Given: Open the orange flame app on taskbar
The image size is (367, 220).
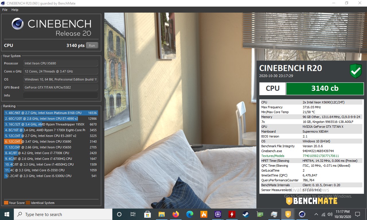Looking at the screenshot, I should click(x=204, y=214).
